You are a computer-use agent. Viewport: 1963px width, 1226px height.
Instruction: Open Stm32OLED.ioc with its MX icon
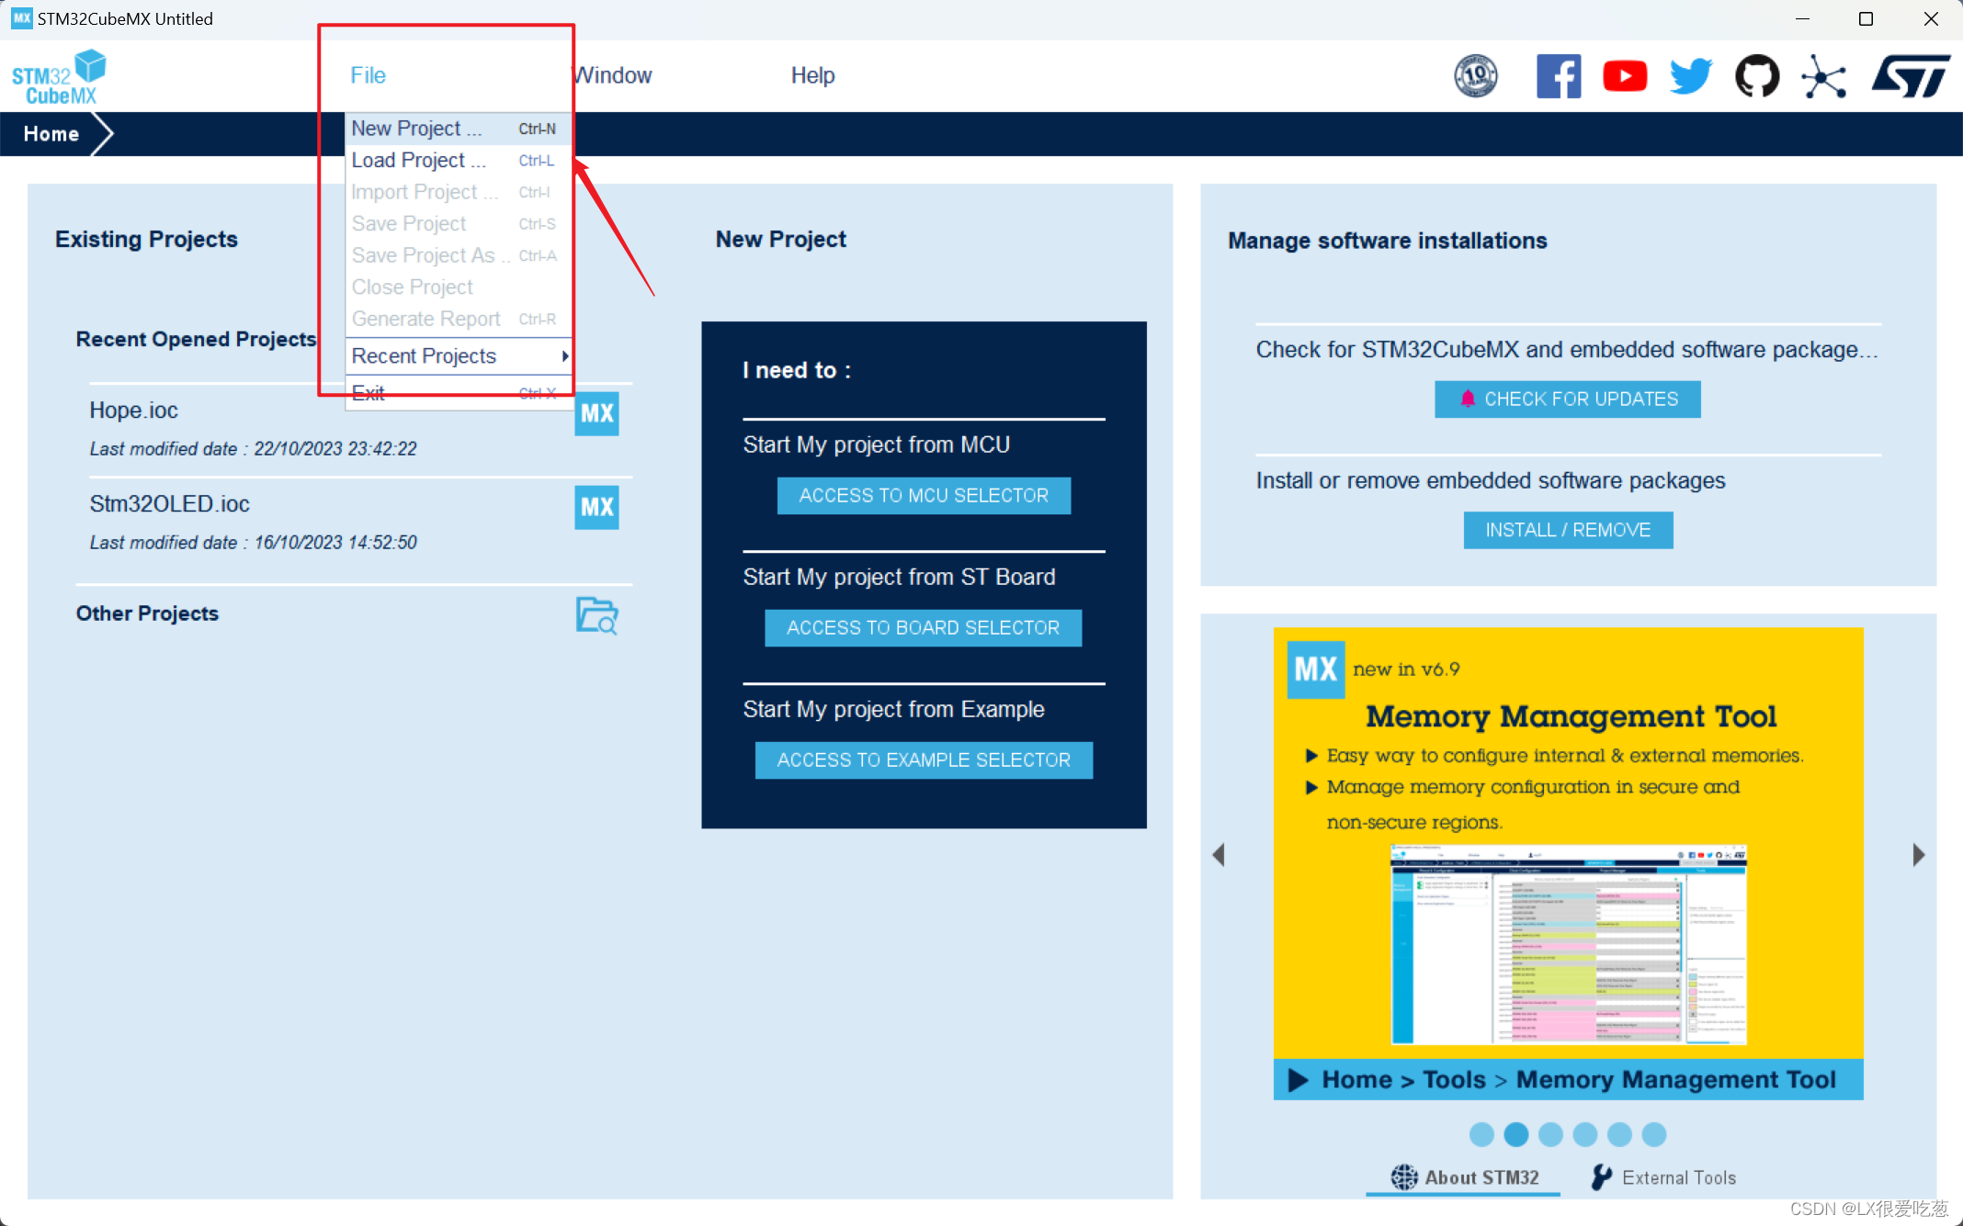click(596, 507)
